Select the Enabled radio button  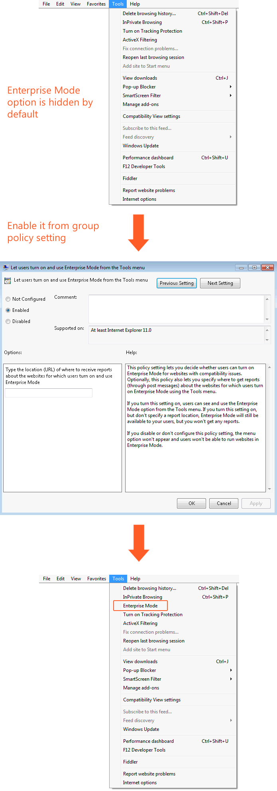pyautogui.click(x=8, y=310)
